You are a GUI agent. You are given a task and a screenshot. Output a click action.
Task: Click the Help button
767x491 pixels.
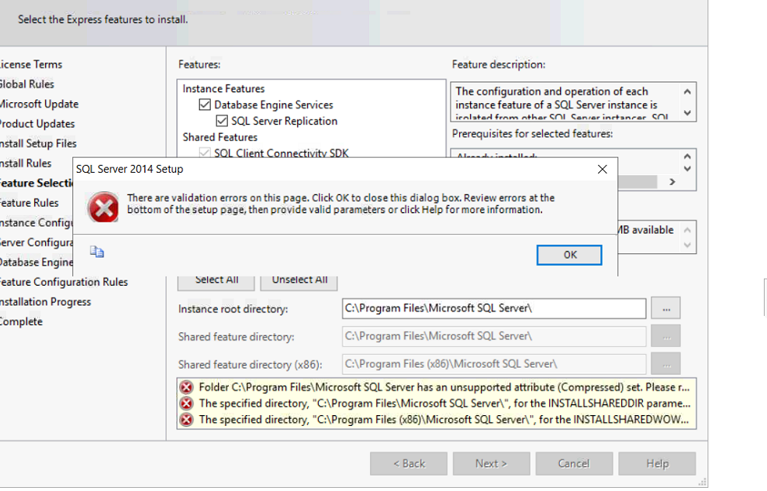coord(657,464)
